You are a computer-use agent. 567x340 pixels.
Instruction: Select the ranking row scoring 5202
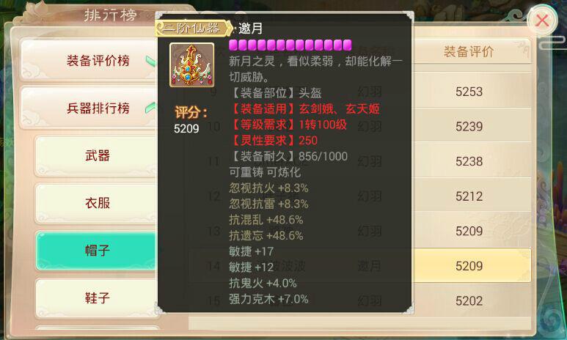tap(360, 300)
